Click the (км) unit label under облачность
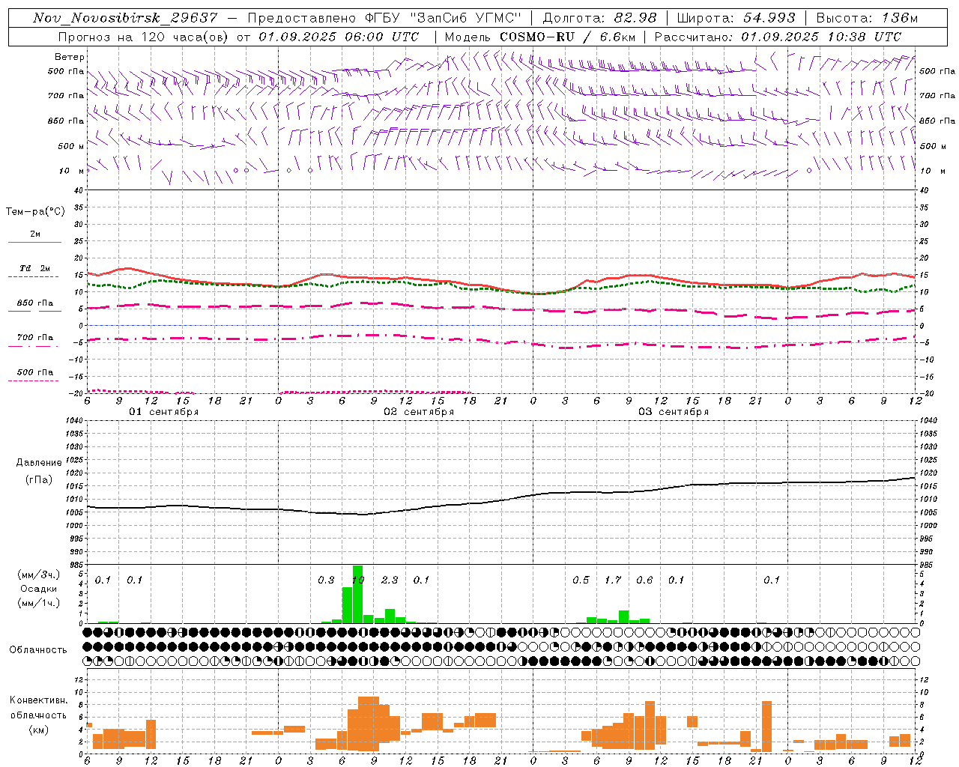 click(x=38, y=729)
